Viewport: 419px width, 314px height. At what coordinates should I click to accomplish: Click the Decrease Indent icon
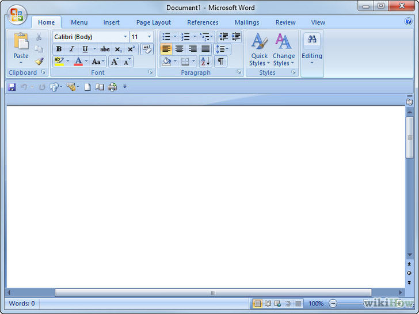coord(223,37)
